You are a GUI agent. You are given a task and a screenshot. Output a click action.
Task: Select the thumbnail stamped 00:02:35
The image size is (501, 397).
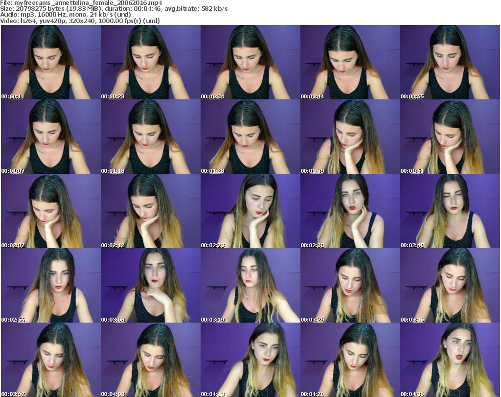coord(350,211)
